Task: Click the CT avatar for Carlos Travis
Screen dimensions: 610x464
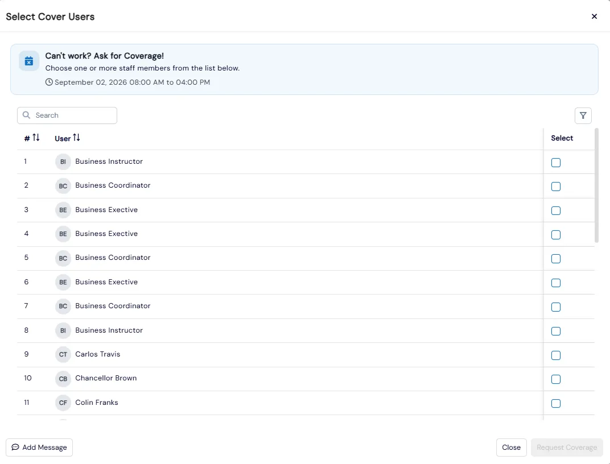Action: coord(63,354)
